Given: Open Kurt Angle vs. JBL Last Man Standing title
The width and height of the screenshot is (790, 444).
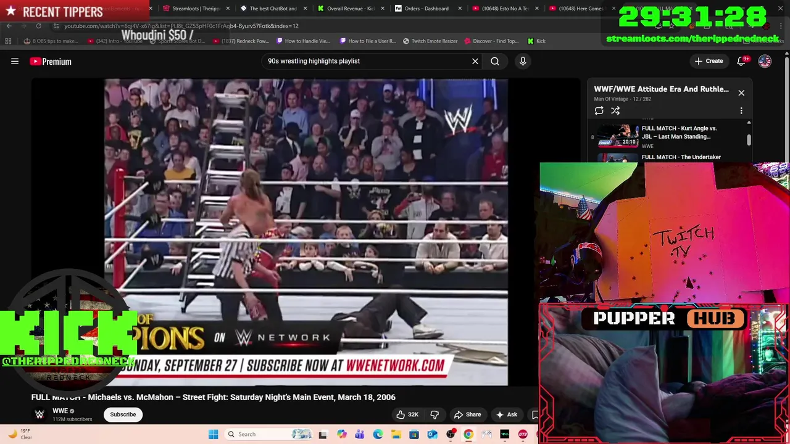Looking at the screenshot, I should tap(679, 133).
